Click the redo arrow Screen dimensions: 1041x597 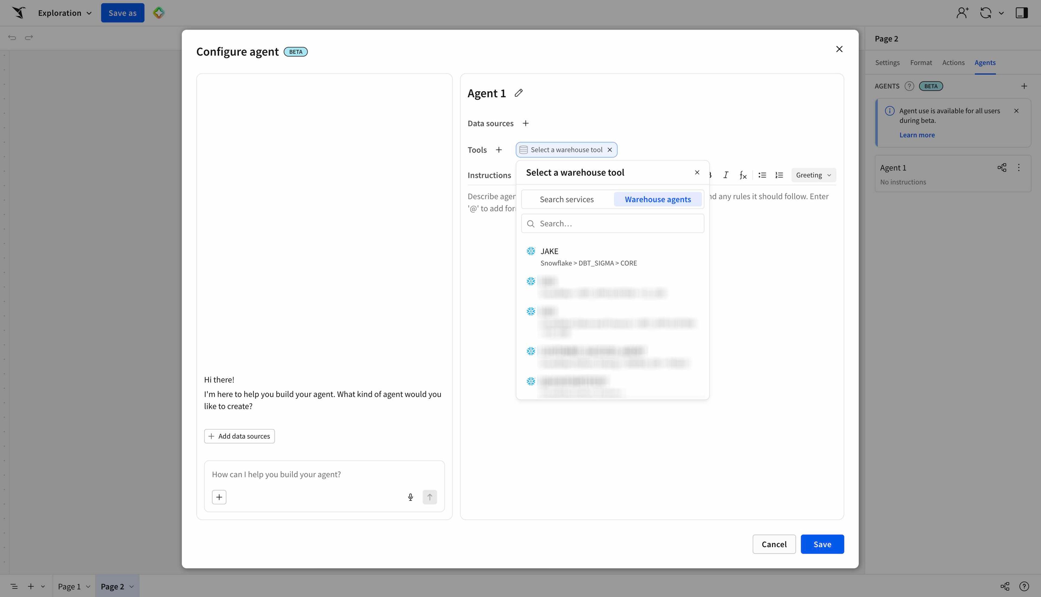(29, 38)
